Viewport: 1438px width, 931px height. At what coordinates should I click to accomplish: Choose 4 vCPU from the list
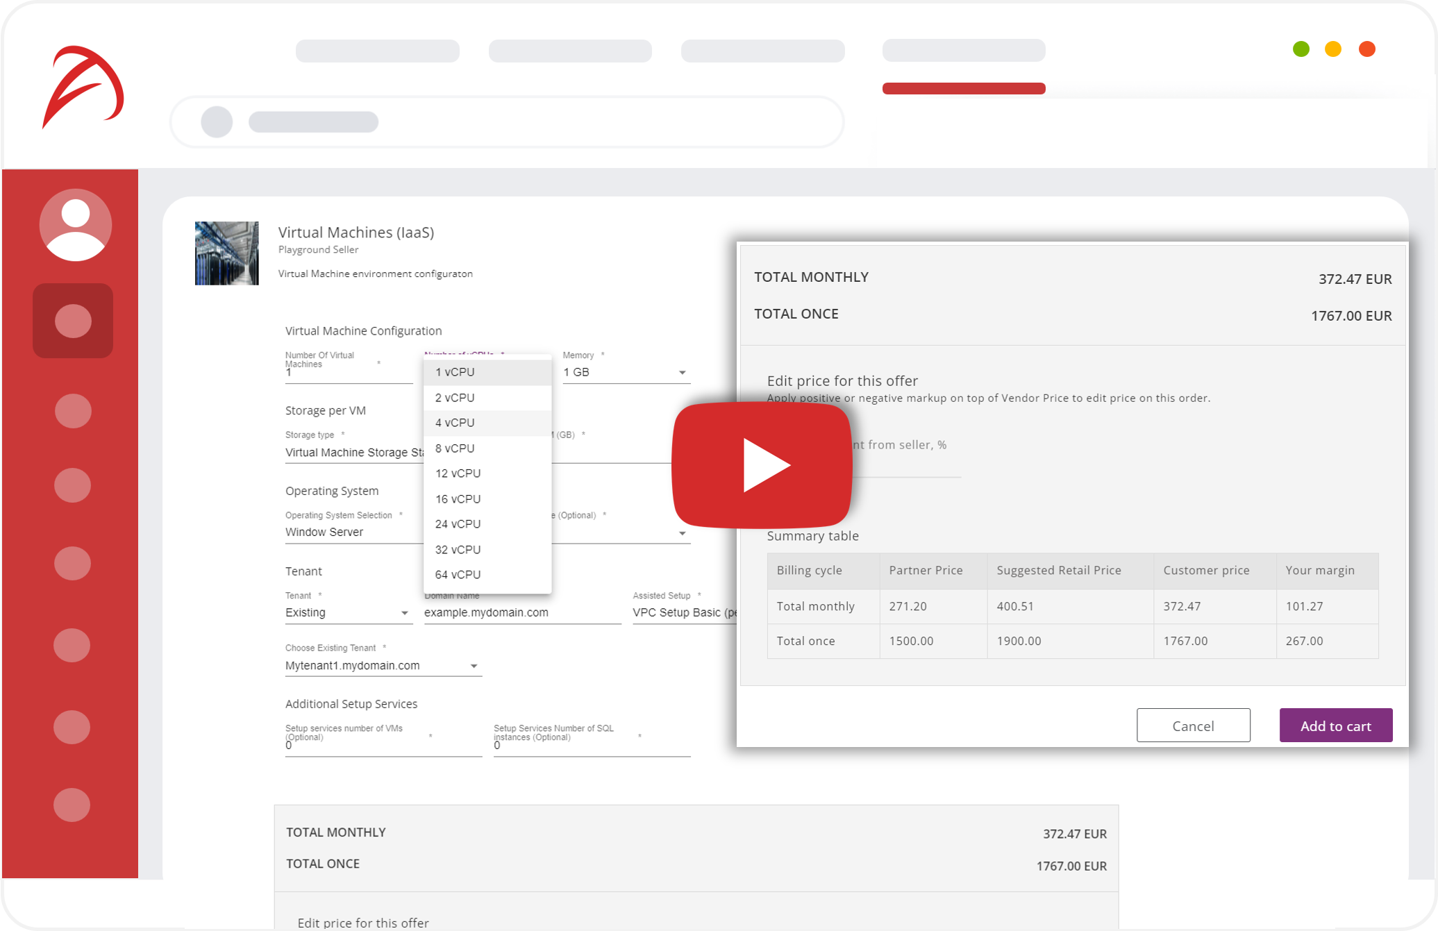click(x=487, y=423)
